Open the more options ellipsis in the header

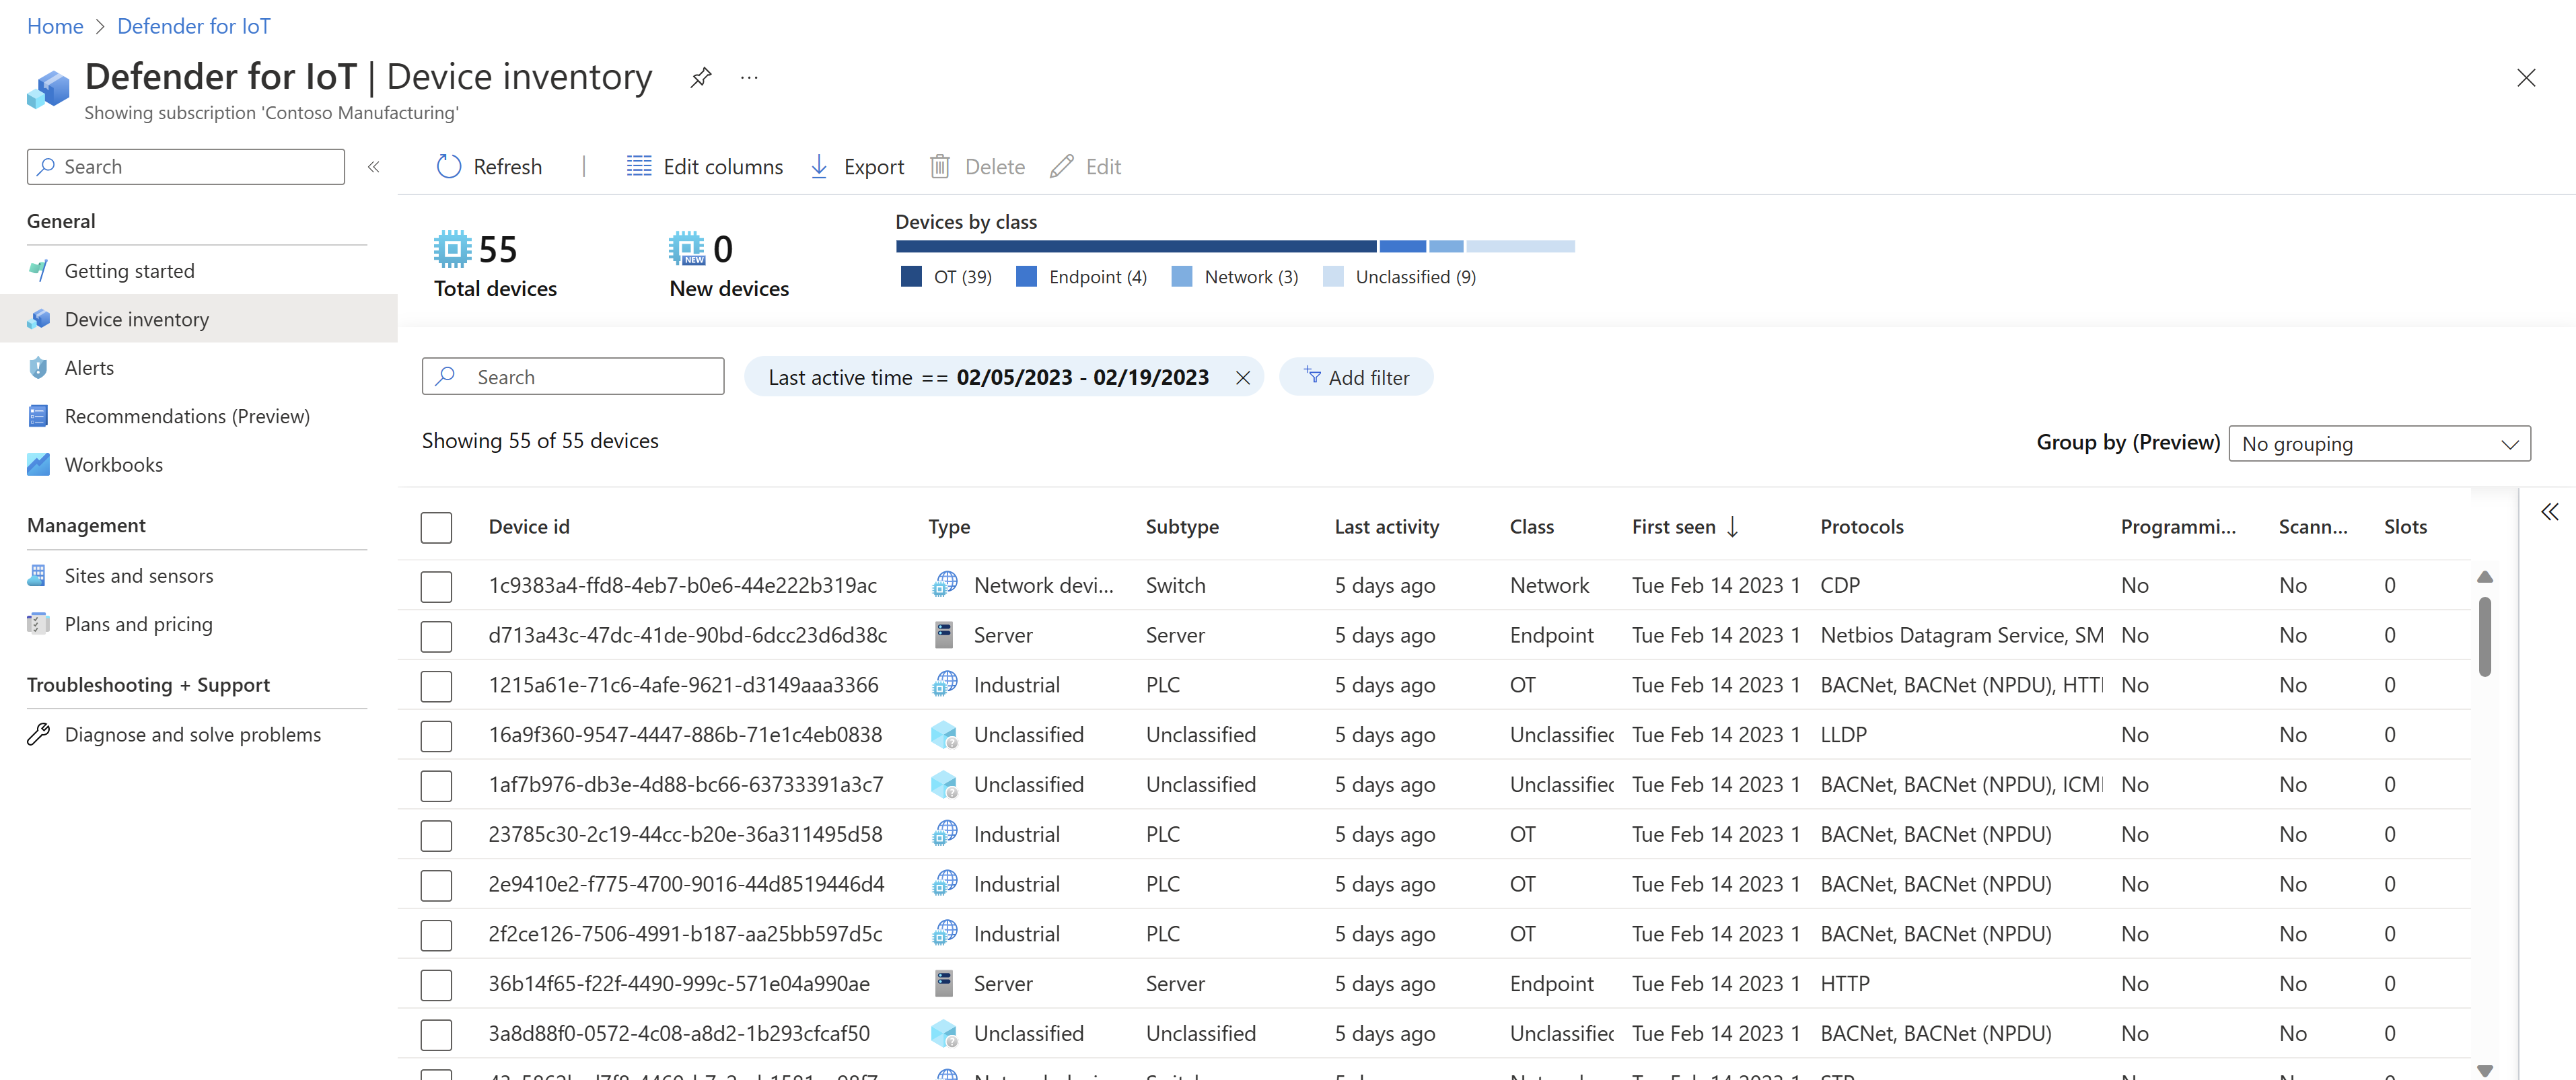click(x=749, y=77)
